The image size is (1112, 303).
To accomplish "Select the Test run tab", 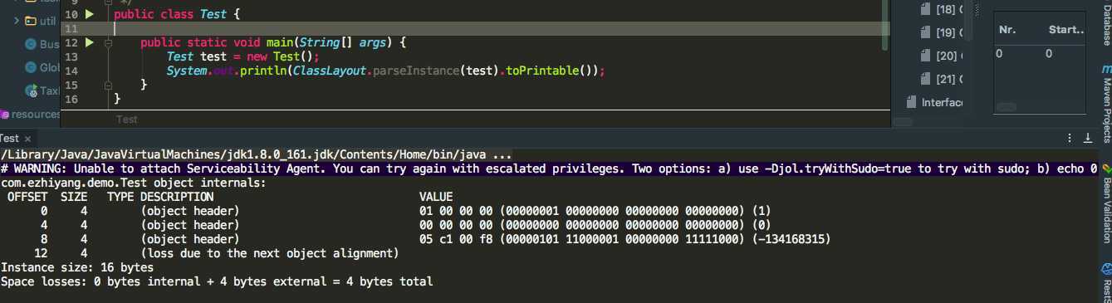I will click(x=9, y=139).
